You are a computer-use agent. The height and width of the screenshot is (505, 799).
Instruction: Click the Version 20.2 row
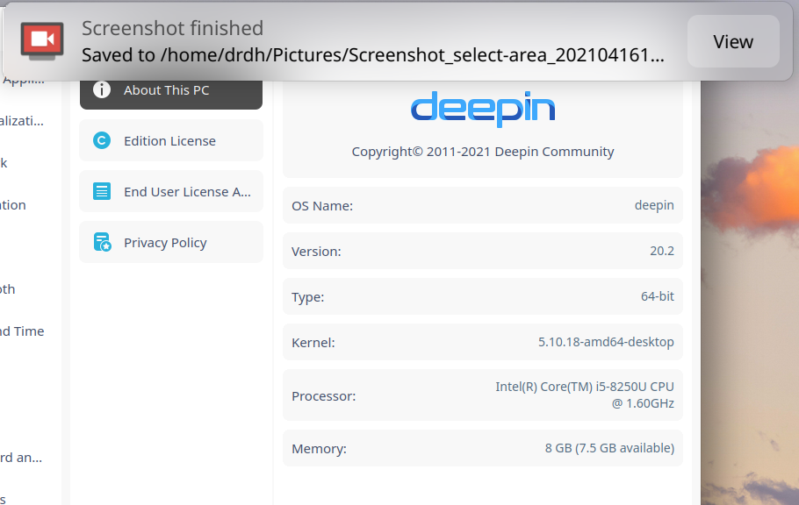pyautogui.click(x=482, y=252)
